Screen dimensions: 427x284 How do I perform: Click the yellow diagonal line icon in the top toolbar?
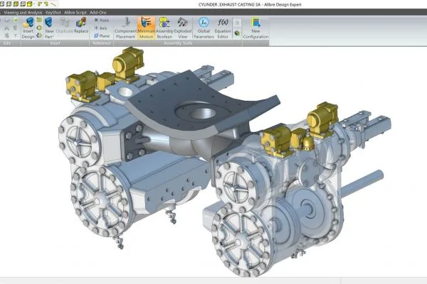tap(53, 4)
